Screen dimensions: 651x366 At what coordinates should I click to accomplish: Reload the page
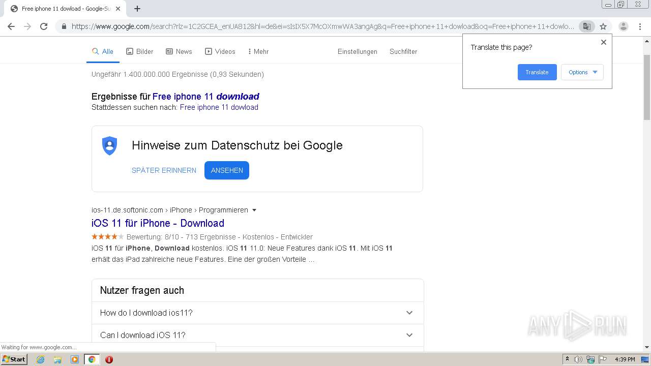pos(44,26)
